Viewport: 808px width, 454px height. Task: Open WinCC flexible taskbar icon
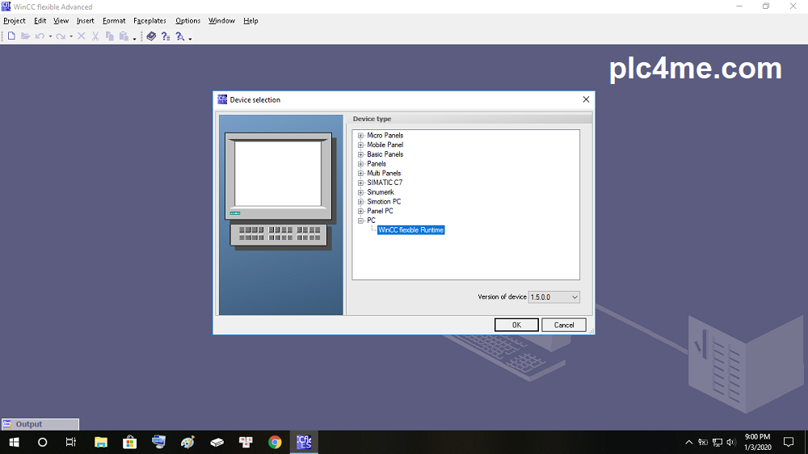tap(305, 442)
